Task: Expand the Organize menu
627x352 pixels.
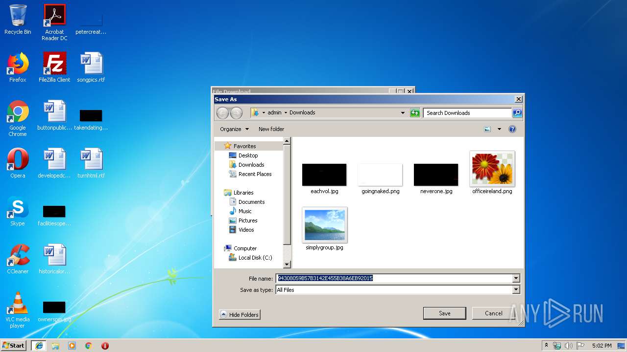Action: 235,129
